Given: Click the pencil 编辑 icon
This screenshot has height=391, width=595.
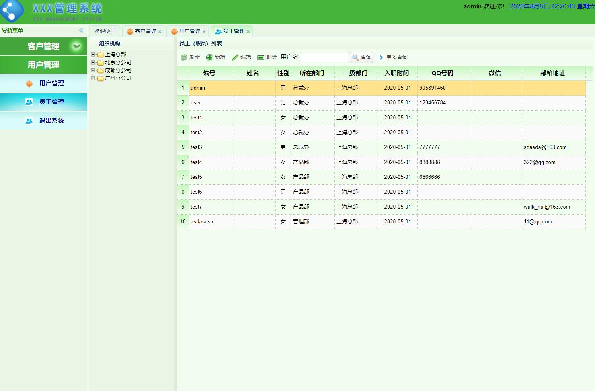Looking at the screenshot, I should coord(235,57).
